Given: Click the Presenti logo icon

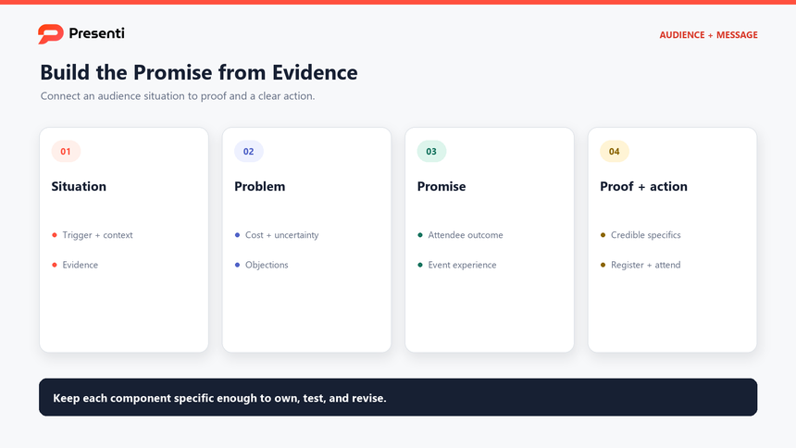Looking at the screenshot, I should click(51, 34).
